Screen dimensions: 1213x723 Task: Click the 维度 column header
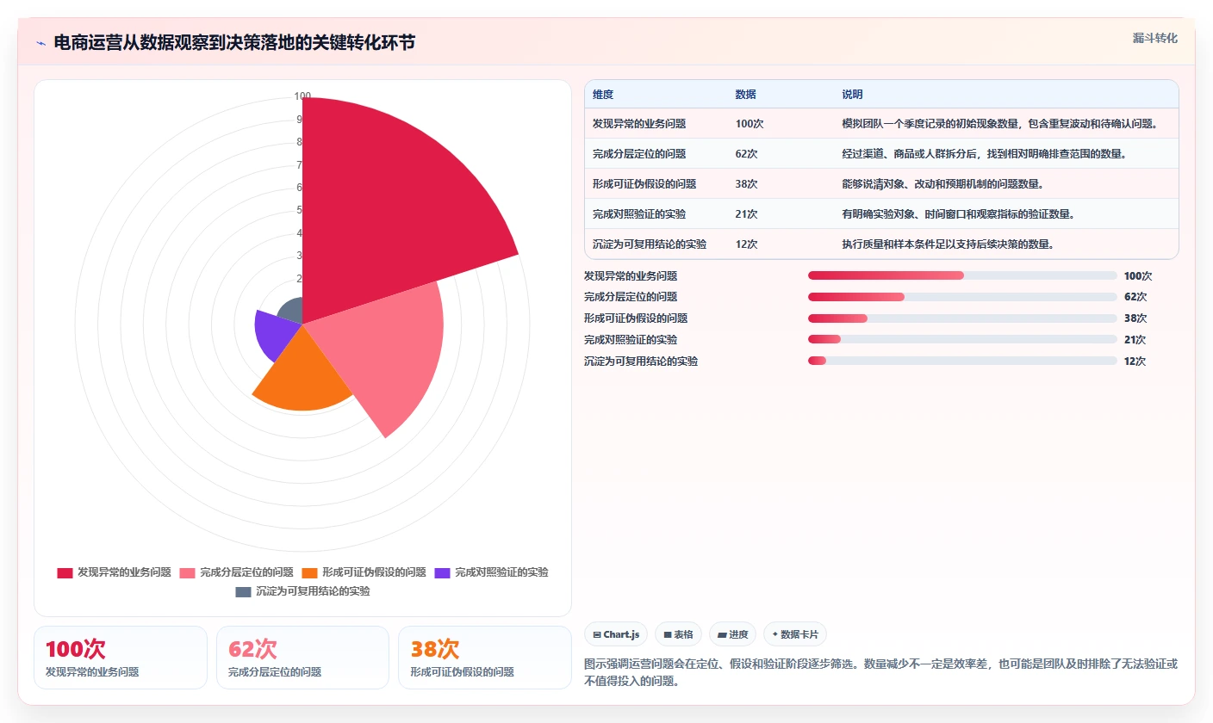click(603, 95)
